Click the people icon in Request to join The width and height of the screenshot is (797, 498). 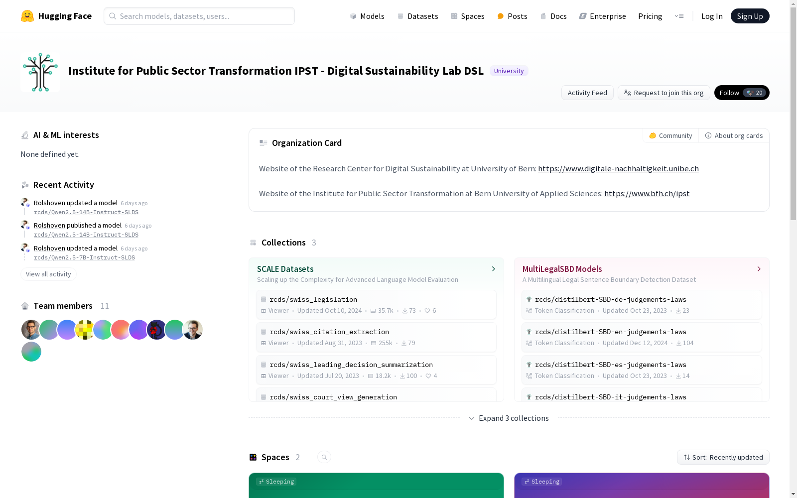[628, 93]
